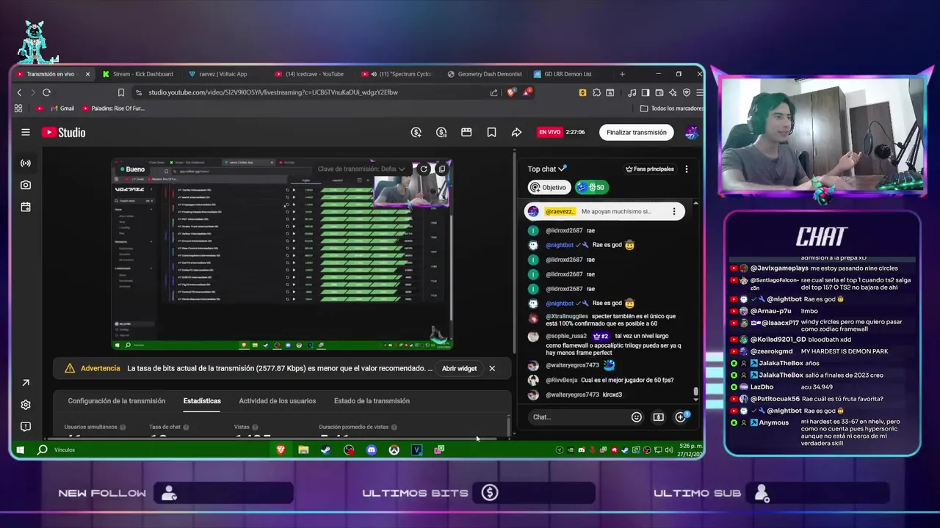This screenshot has height=528, width=940.
Task: Click the Windows taskbar search Vínculos box
Action: (x=65, y=450)
